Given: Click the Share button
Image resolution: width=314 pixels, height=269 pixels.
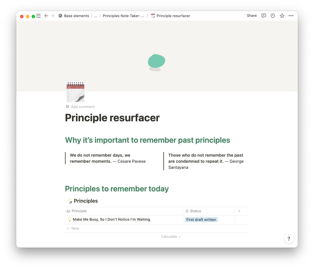Looking at the screenshot, I should (252, 16).
